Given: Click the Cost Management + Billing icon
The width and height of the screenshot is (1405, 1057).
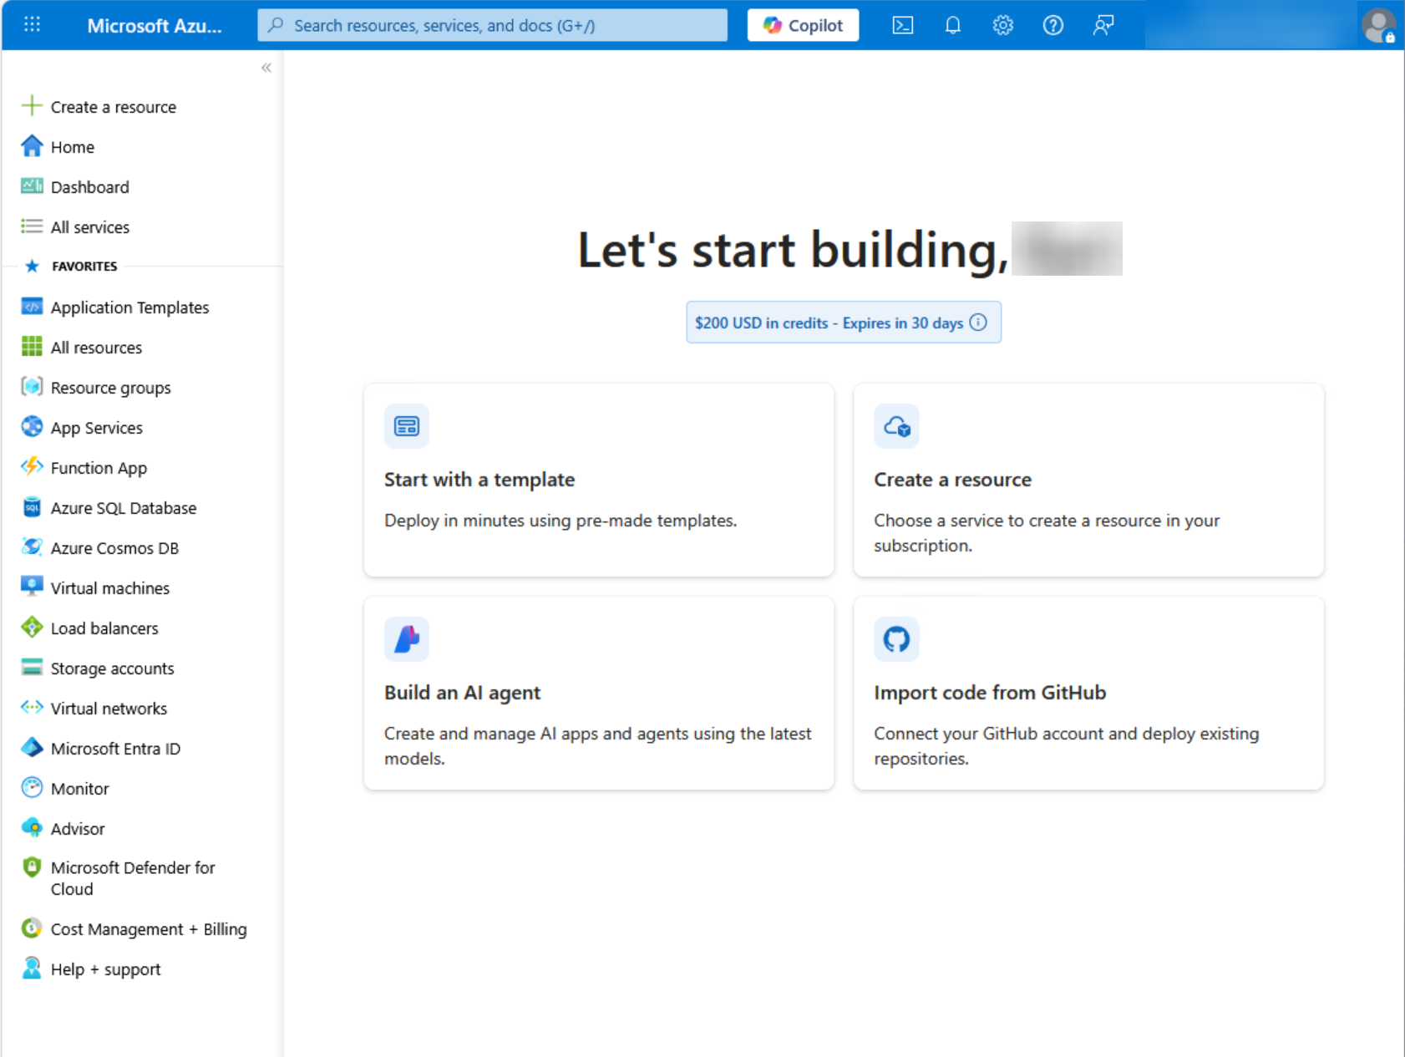Looking at the screenshot, I should 32,928.
